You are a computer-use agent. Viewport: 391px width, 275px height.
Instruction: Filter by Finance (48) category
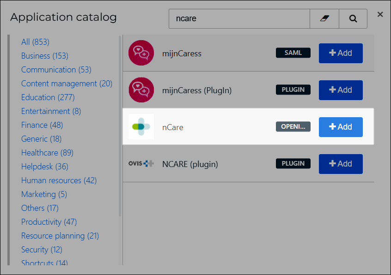click(42, 125)
